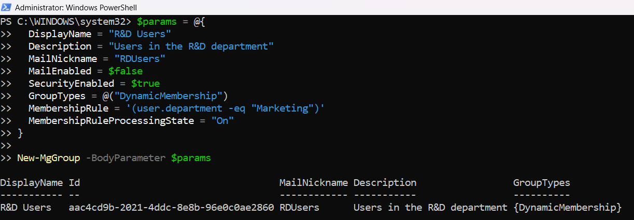Click the GroupTypes column header in output
Screen dimensions: 634x220
coord(541,183)
